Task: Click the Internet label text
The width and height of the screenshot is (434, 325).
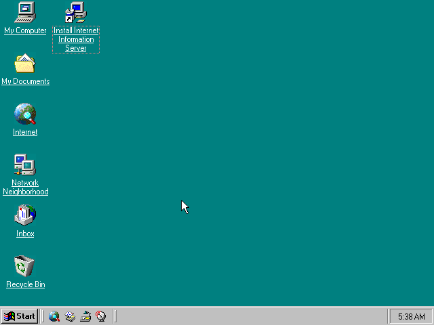Action: [x=25, y=132]
